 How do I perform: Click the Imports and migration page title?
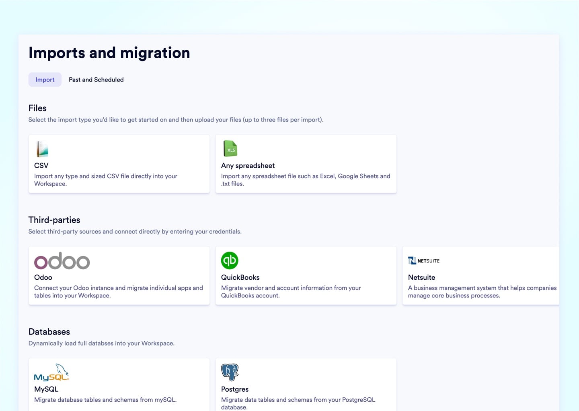tap(109, 53)
